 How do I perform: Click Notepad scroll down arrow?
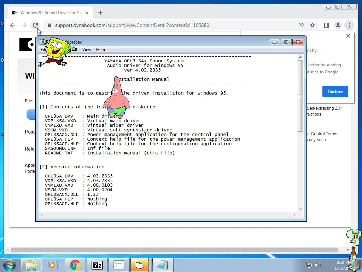[300, 209]
